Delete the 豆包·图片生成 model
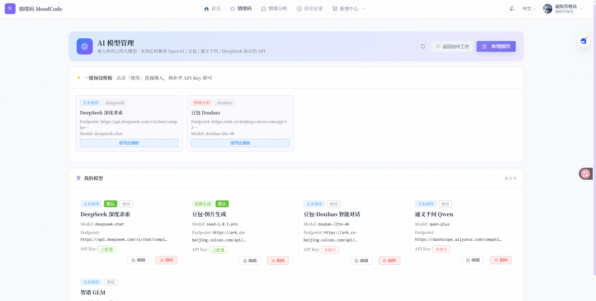Viewport: 596px width, 301px height. 278,261
